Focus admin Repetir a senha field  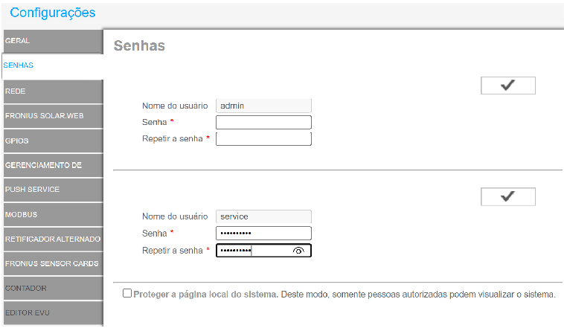(263, 139)
